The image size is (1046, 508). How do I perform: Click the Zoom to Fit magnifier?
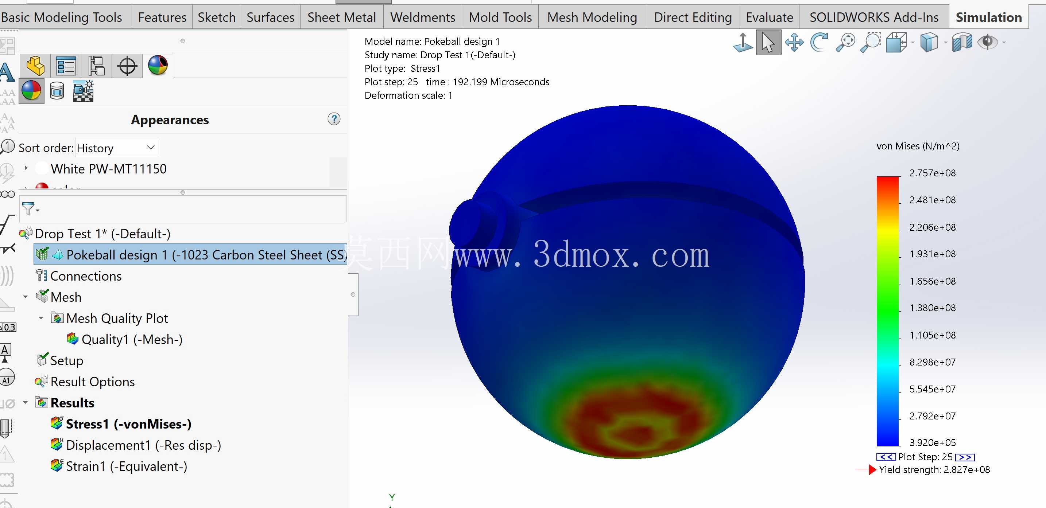point(845,42)
